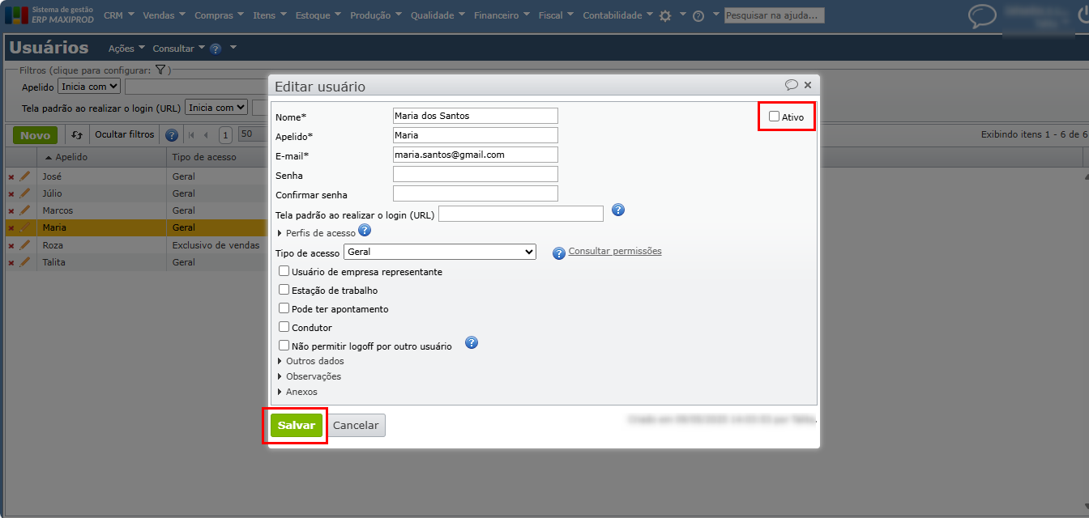Click help icon beside Consultar permissões
This screenshot has height=518, width=1089.
coord(558,253)
